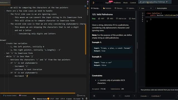This screenshot has width=178, height=100.
Task: Open the Database side tool window
Action: pos(88,11)
